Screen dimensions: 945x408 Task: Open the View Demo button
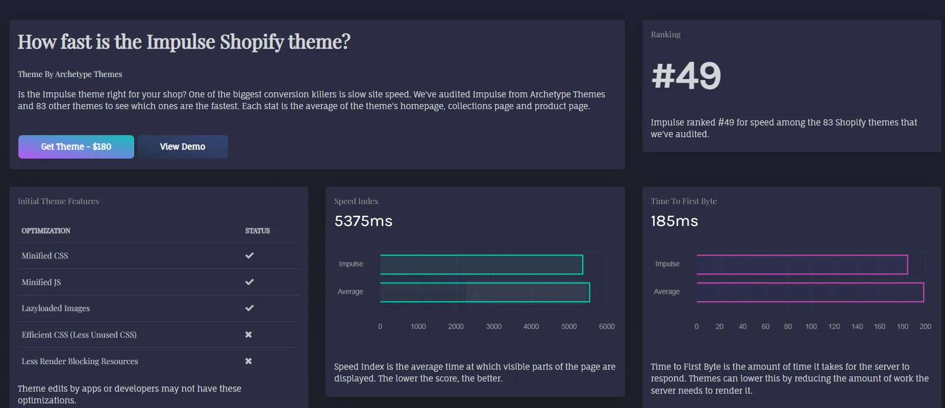pyautogui.click(x=183, y=147)
